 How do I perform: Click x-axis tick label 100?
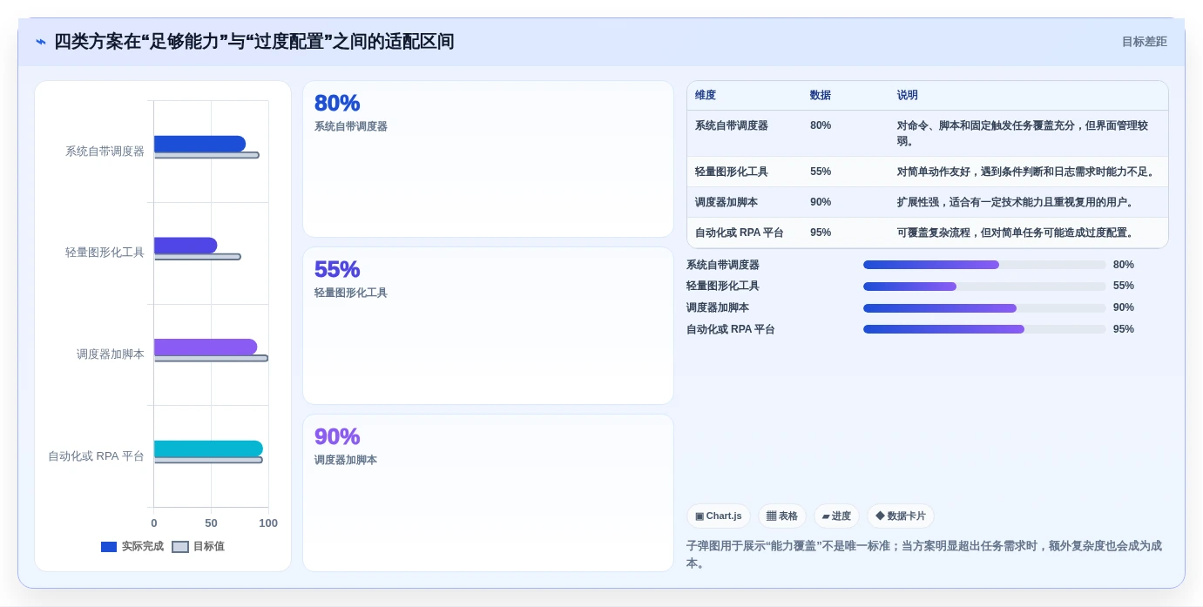tap(268, 523)
